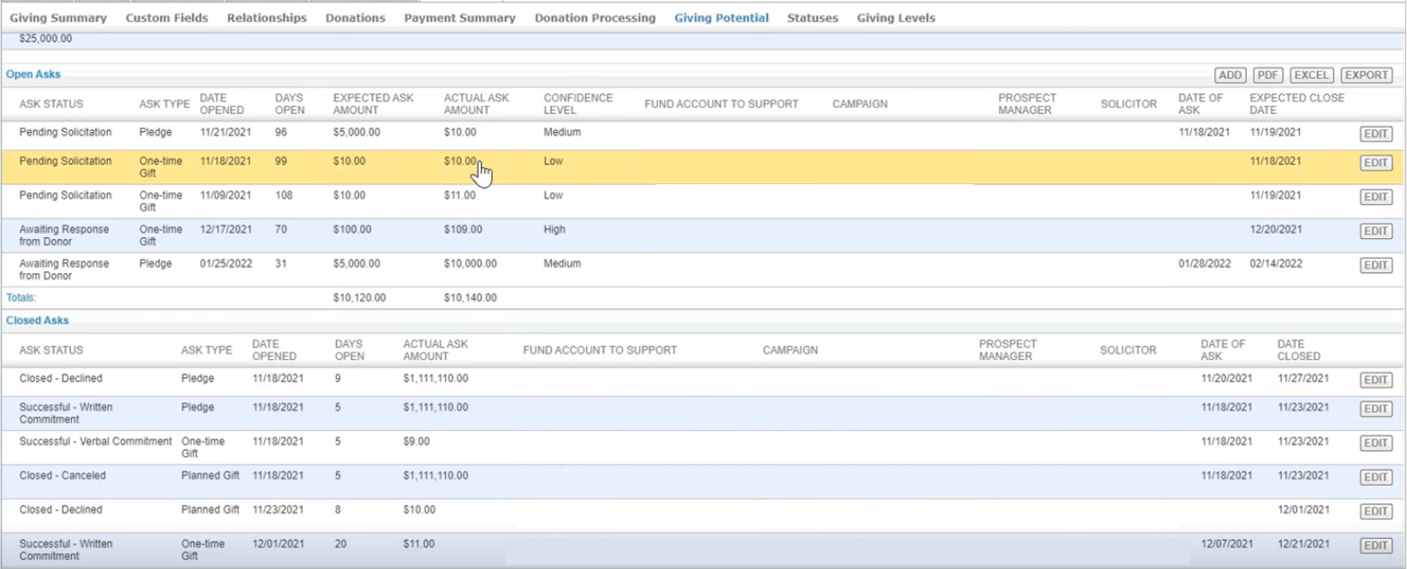Click the 02/14/2022 expected close date

1276,264
